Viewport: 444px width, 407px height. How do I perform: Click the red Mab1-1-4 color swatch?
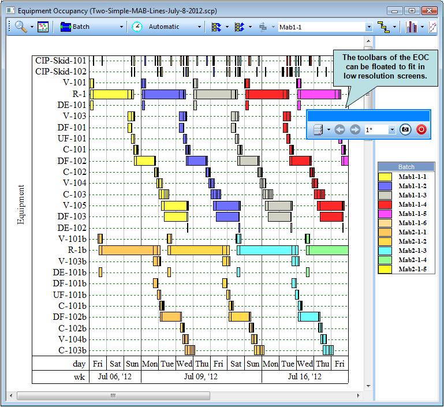(385, 204)
